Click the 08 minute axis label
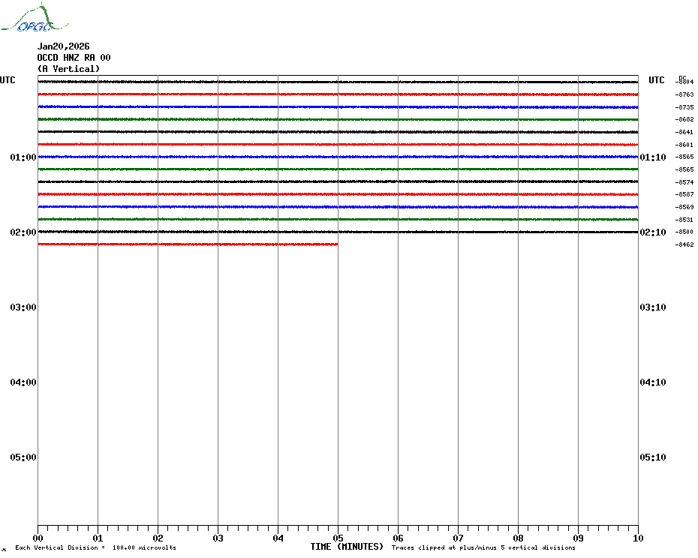This screenshot has width=698, height=558. pos(518,538)
